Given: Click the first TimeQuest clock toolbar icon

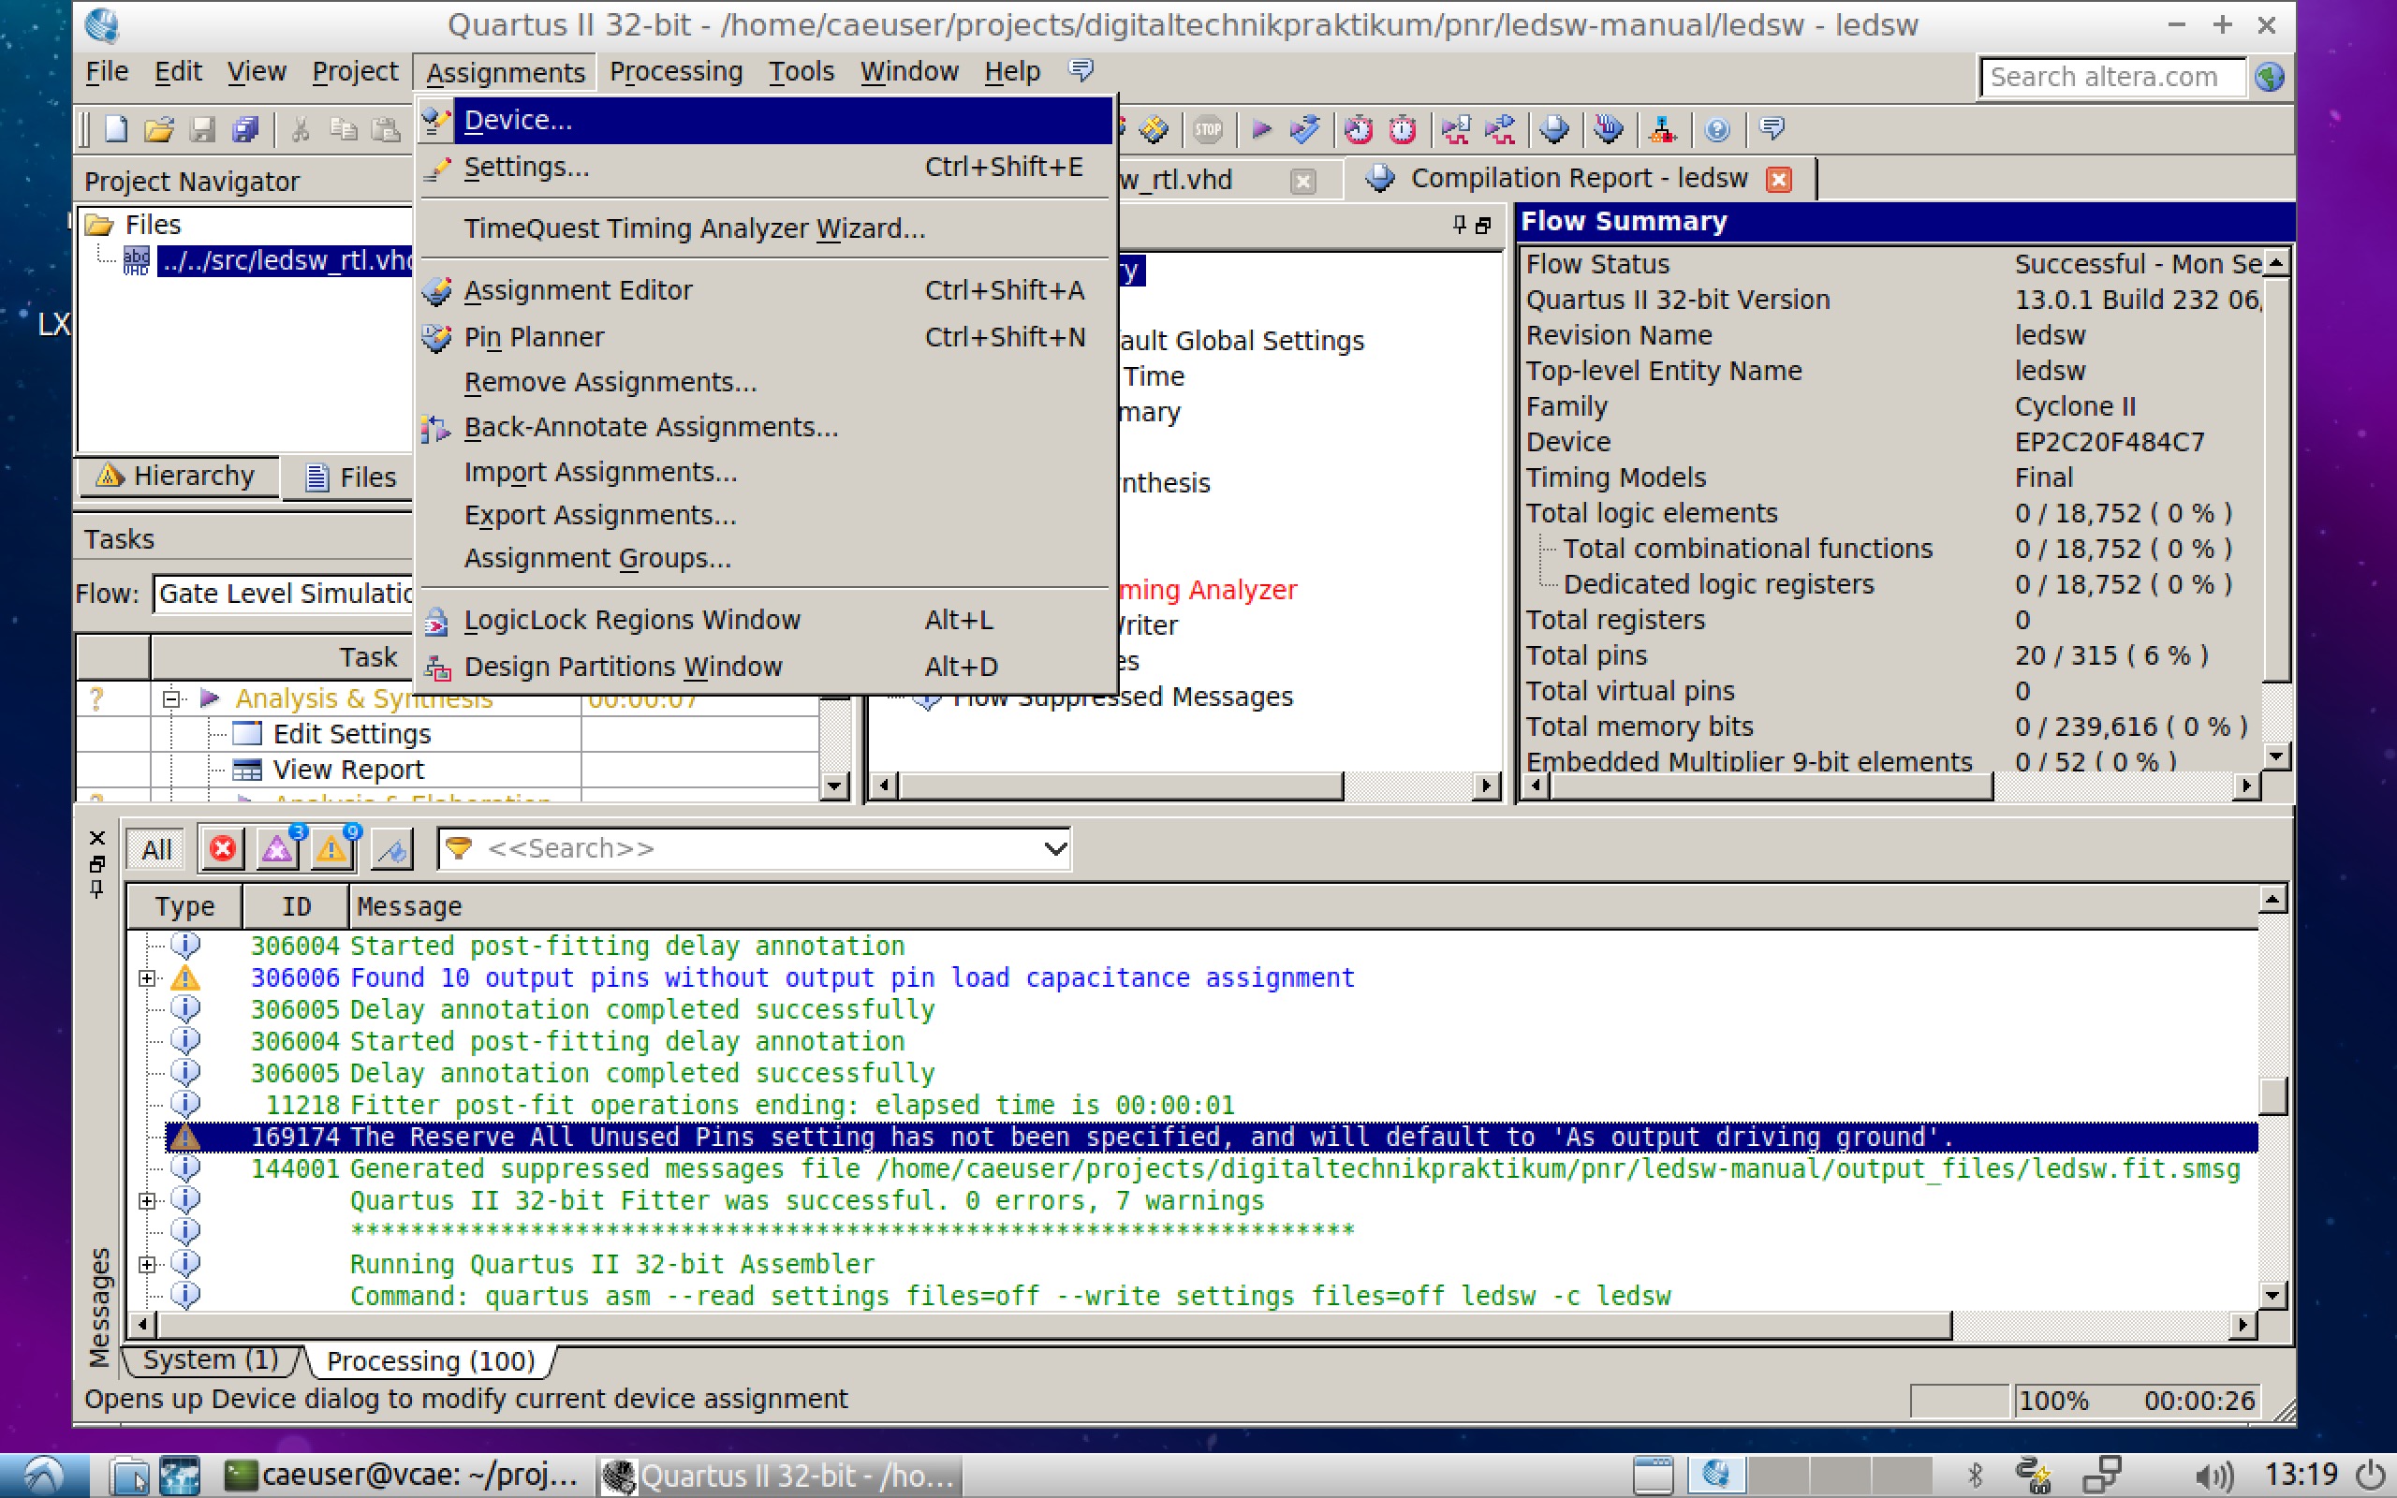Looking at the screenshot, I should coord(1358,129).
